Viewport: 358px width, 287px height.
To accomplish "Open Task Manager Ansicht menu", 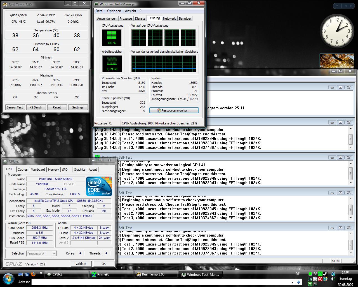I will point(131,11).
